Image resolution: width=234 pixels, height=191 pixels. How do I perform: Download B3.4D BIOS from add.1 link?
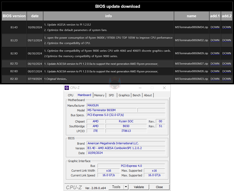coord(215,27)
